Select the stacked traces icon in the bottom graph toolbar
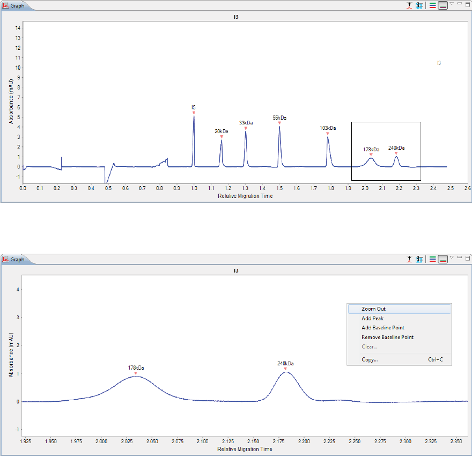This screenshot has width=472, height=456. 432,259
